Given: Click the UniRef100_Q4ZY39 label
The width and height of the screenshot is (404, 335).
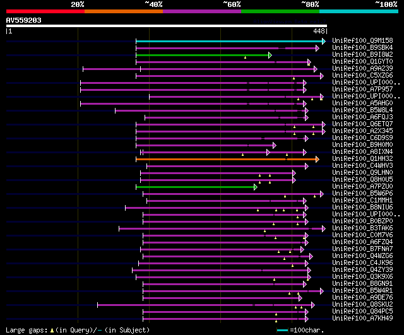Looking at the screenshot, I should click(362, 270).
